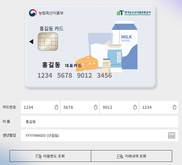Viewport: 182px width, 165px height.
Task: Click the mouse-input icon in first card number field
Action: coord(56,107)
